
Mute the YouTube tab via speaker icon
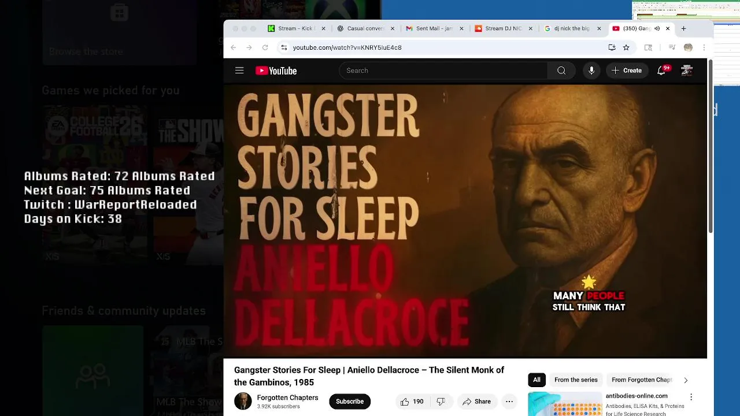pyautogui.click(x=657, y=28)
